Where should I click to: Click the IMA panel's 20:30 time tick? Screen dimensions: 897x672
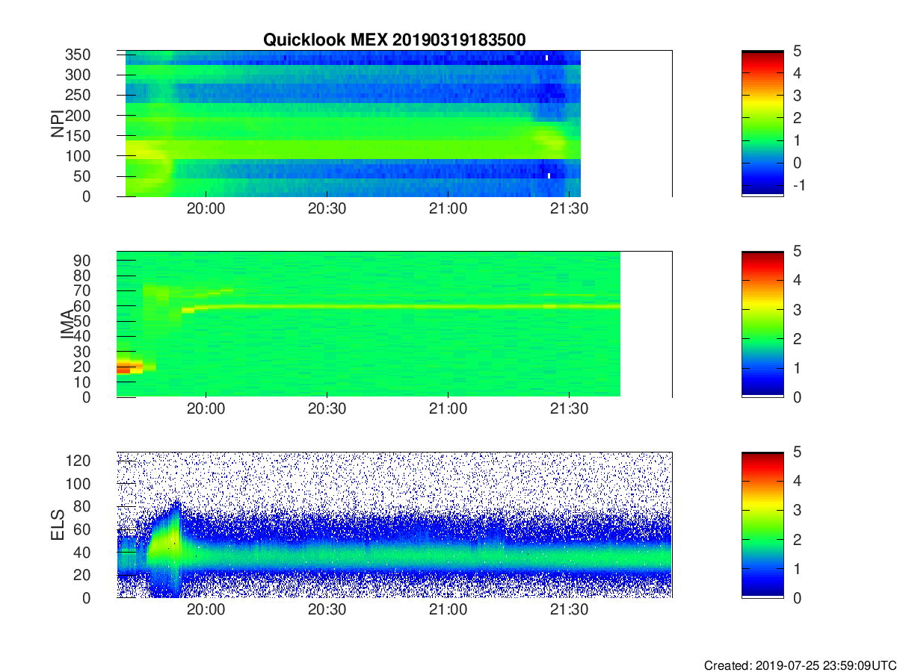(x=327, y=411)
